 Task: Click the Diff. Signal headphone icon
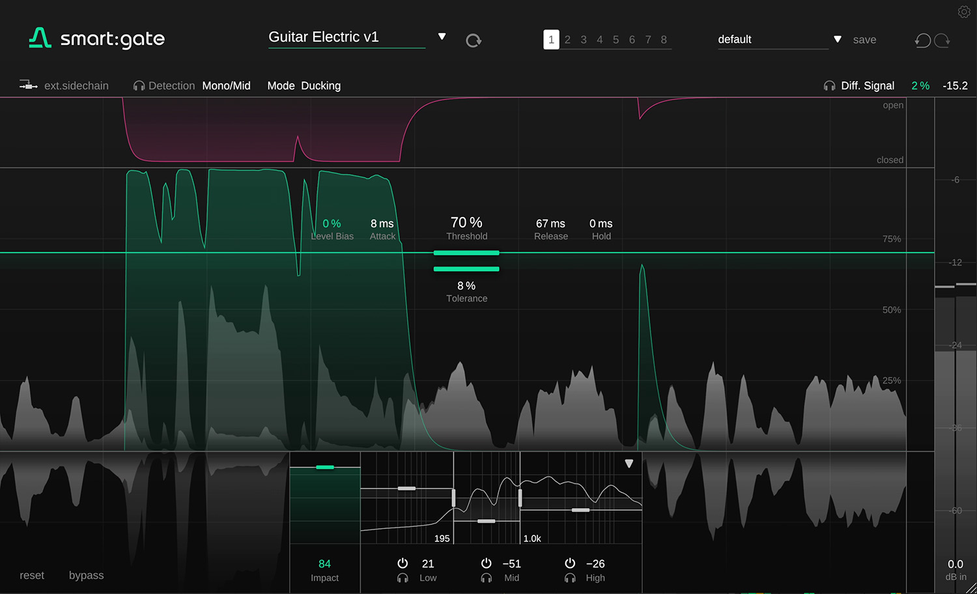tap(829, 86)
